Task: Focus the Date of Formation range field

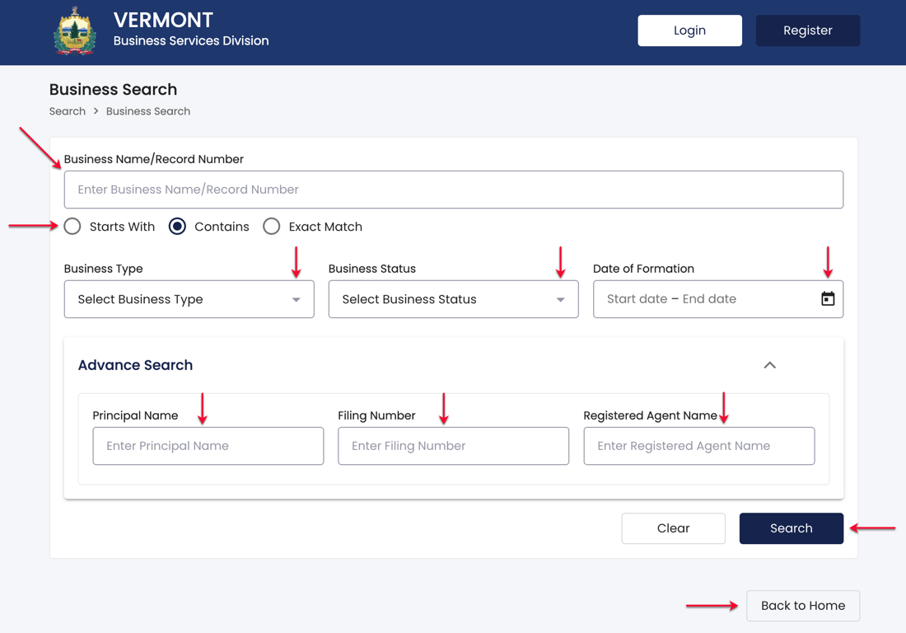Action: pyautogui.click(x=718, y=299)
